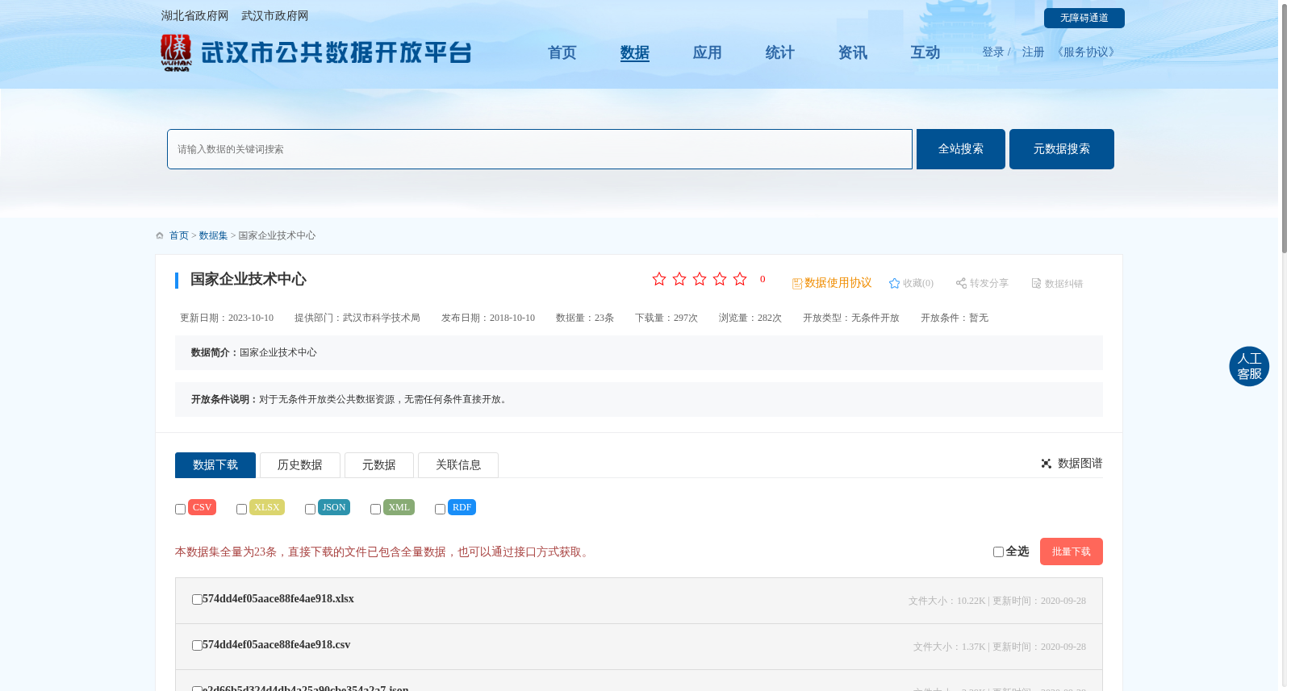This screenshot has height=691, width=1291.
Task: Open the 数据 navigation menu
Action: (635, 52)
